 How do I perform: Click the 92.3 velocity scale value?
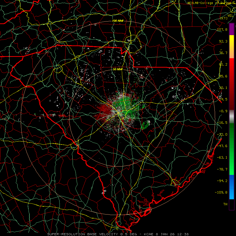coord(223,41)
